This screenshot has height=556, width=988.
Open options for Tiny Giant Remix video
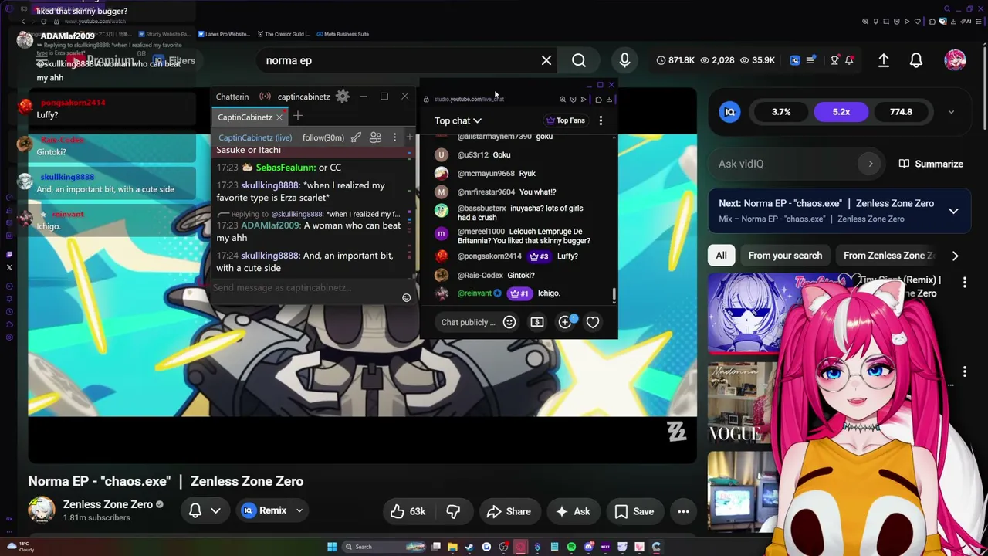pos(964,283)
